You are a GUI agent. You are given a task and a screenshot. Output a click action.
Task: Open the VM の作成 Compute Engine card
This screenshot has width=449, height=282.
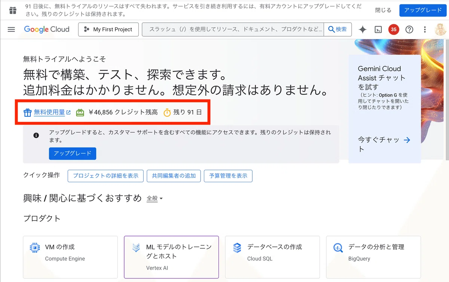coord(70,257)
